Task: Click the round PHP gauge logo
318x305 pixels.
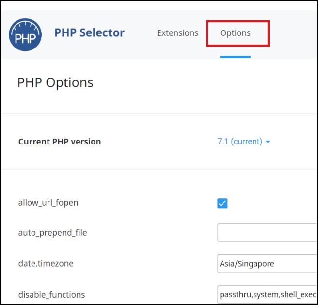Action: click(x=25, y=35)
